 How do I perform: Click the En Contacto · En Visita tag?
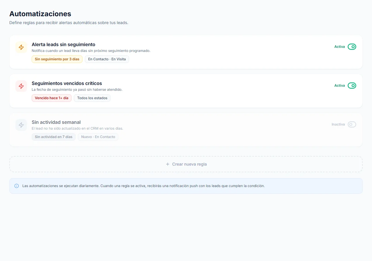click(107, 59)
